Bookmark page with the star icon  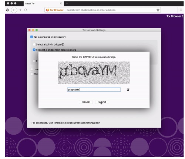(x=158, y=10)
